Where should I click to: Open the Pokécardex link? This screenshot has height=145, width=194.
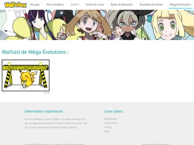(x=110, y=119)
